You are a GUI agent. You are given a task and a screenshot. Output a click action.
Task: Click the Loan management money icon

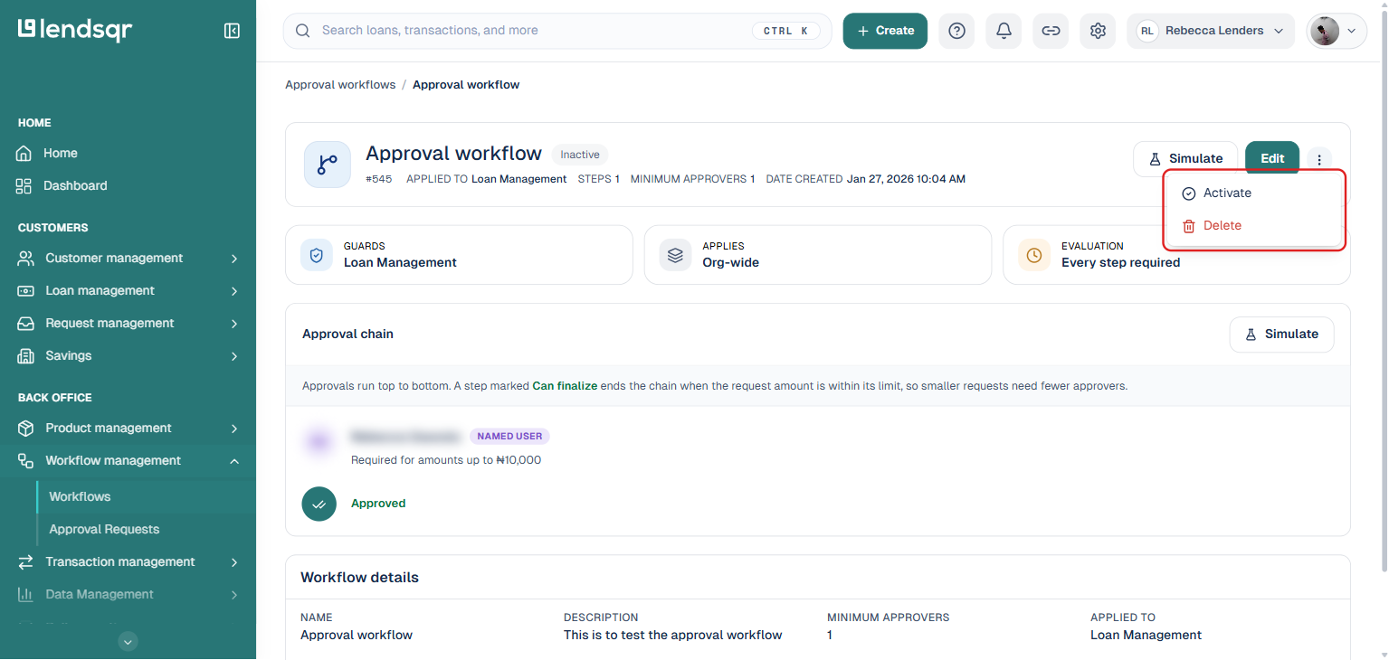(26, 290)
